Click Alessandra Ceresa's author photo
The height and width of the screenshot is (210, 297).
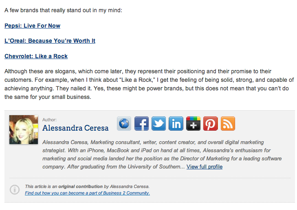24,130
